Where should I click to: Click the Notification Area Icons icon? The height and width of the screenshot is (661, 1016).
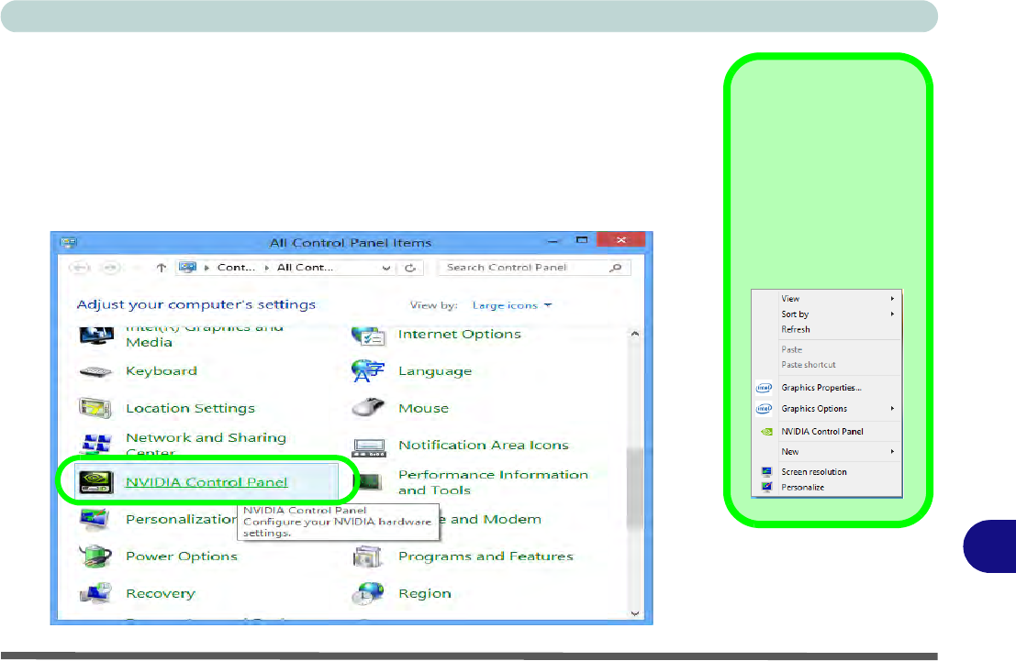pos(369,446)
